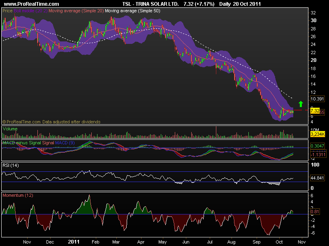Click the bold 20 price axis label
This screenshot has height=246, width=329.
tap(313, 60)
